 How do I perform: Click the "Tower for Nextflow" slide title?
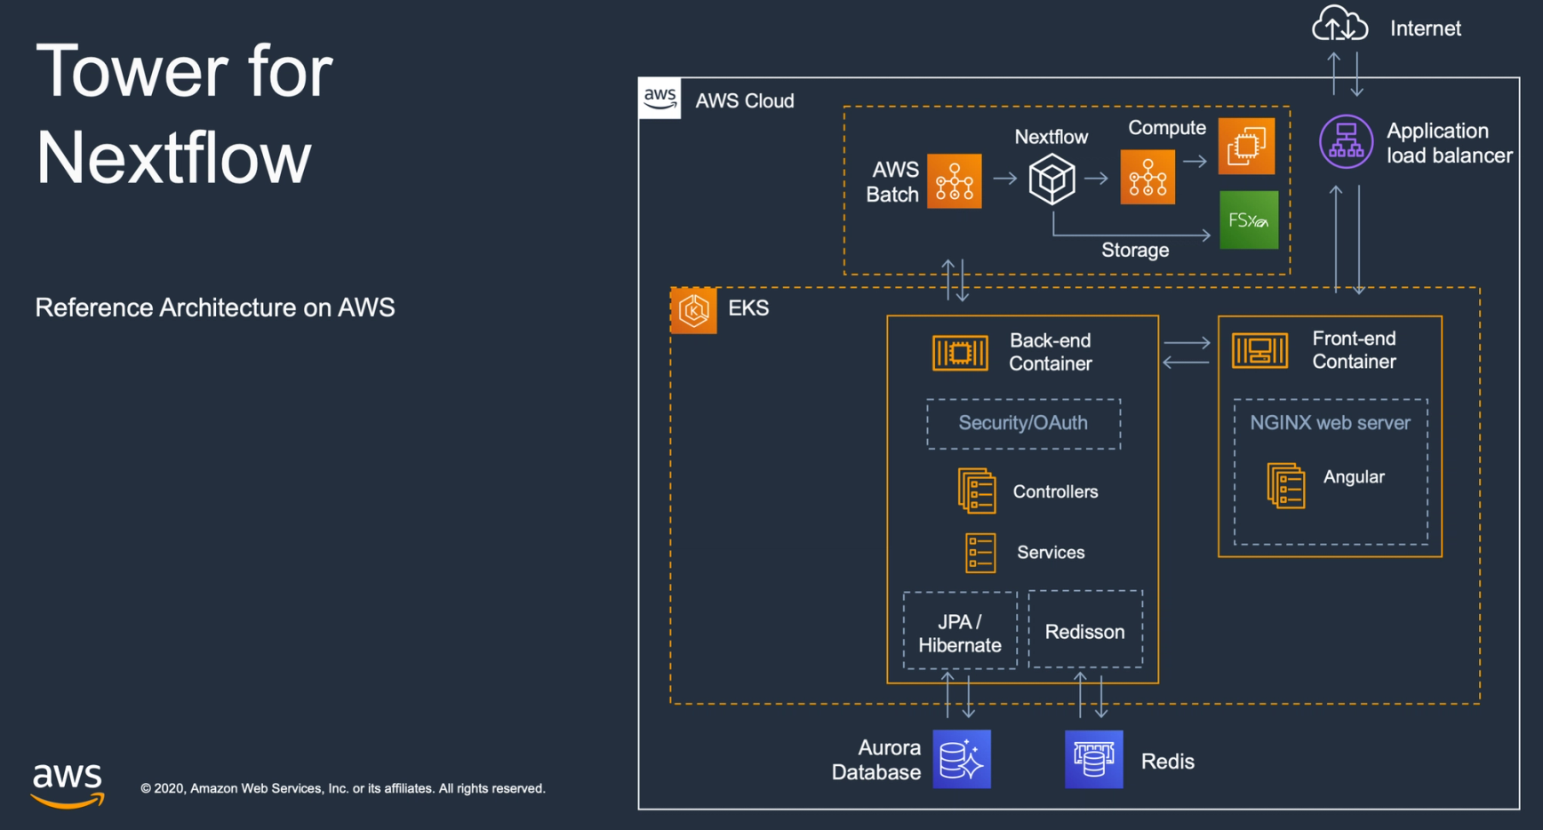pyautogui.click(x=184, y=113)
